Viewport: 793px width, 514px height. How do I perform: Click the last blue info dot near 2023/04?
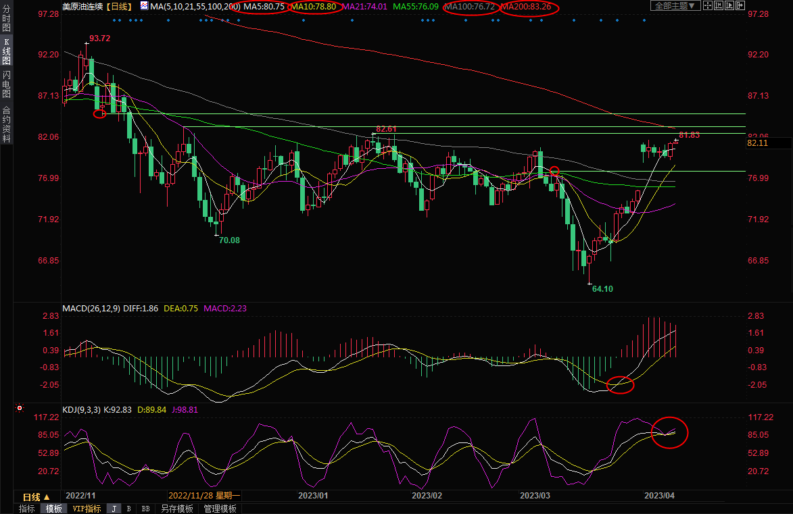[644, 20]
